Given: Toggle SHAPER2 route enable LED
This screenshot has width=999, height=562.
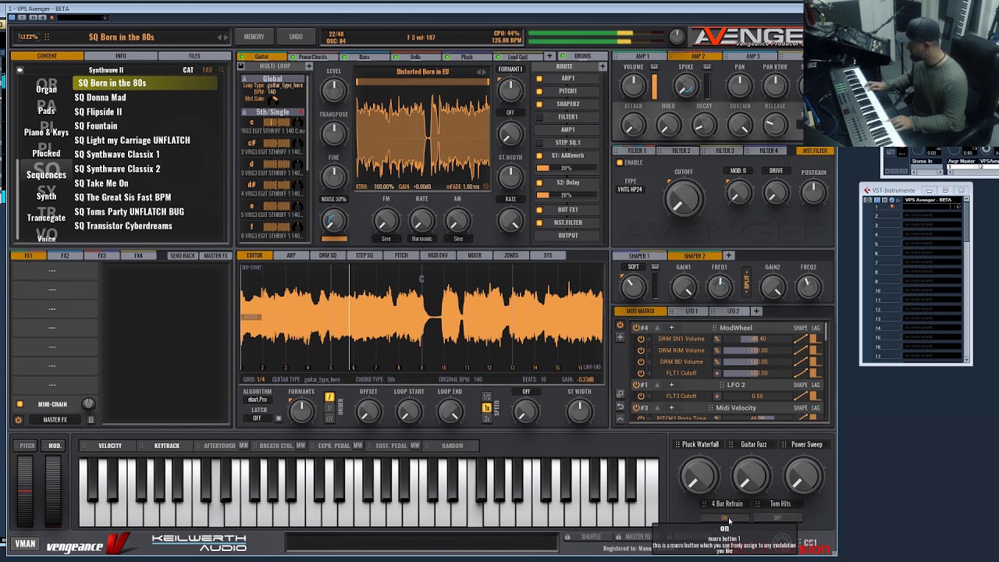Looking at the screenshot, I should point(539,105).
